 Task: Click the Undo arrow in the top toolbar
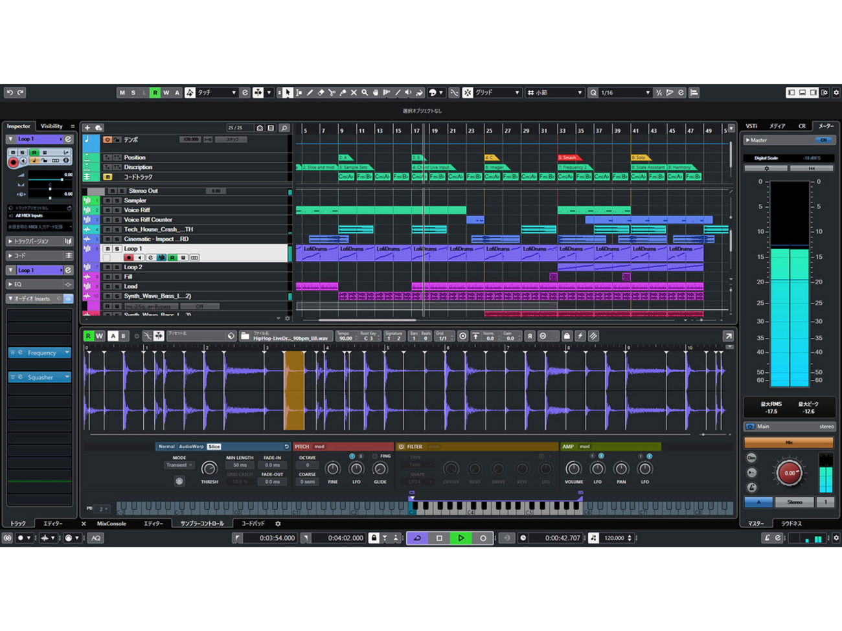pyautogui.click(x=10, y=93)
